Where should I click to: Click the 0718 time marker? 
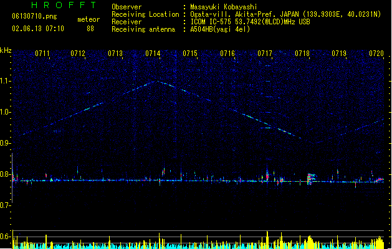click(302, 54)
